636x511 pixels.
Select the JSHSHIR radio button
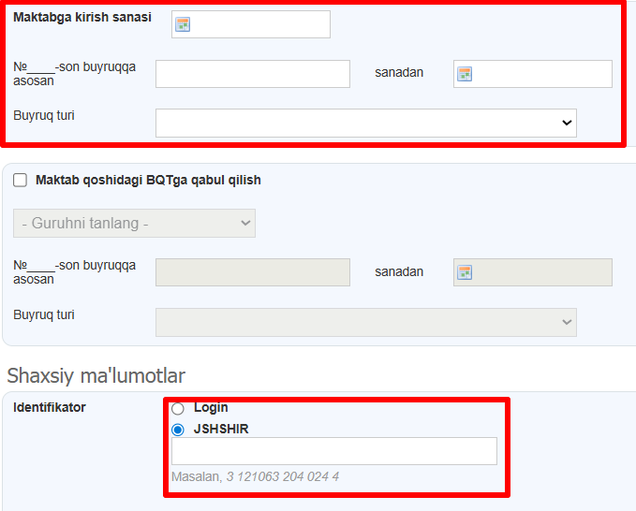(x=178, y=430)
